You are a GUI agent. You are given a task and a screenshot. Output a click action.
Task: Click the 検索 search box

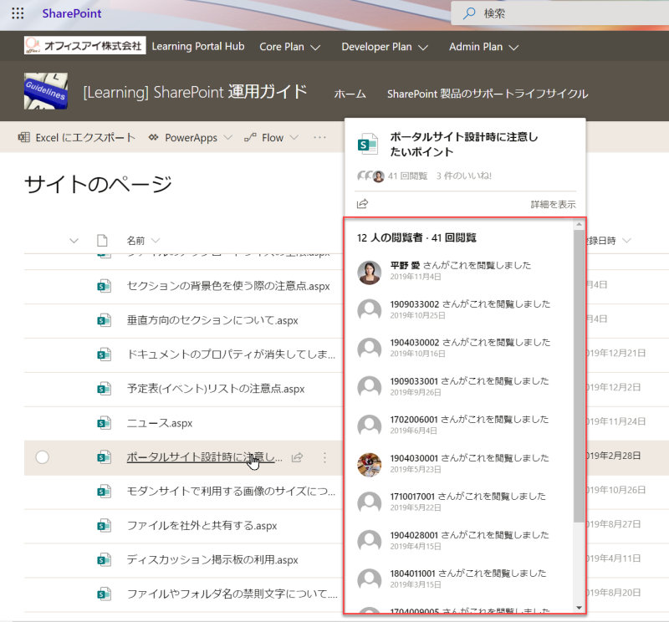559,13
